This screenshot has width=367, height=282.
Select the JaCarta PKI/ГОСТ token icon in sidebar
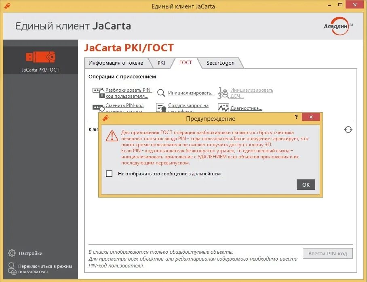[40, 57]
